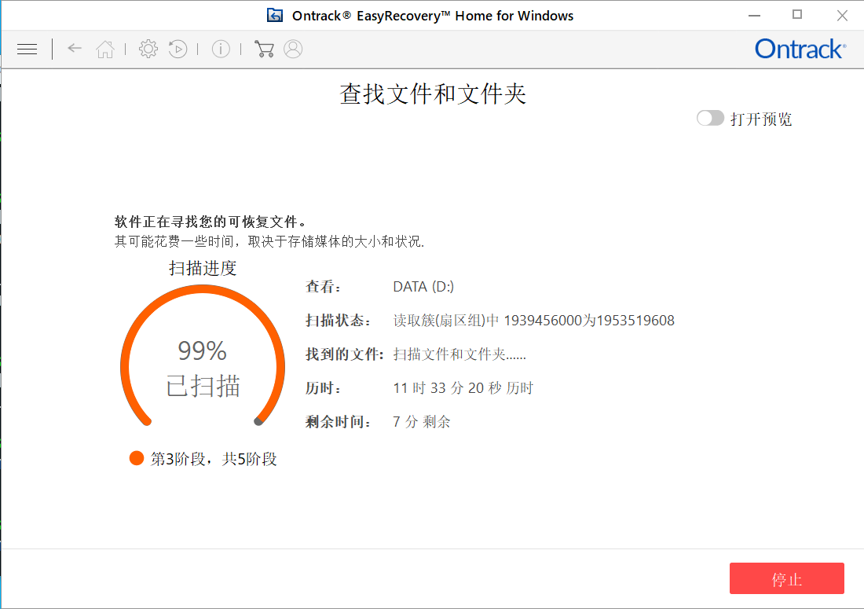This screenshot has height=609, width=864.
Task: Click the 已扫描 text inside the ring
Action: pos(203,386)
